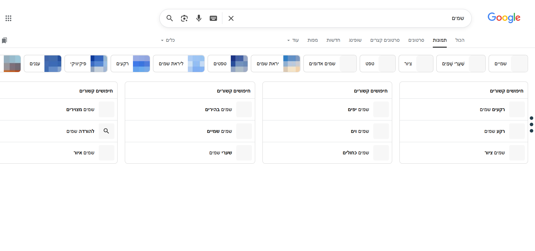The height and width of the screenshot is (251, 535).
Task: Click the cut-off image chip after עננים
Action: pos(10,64)
